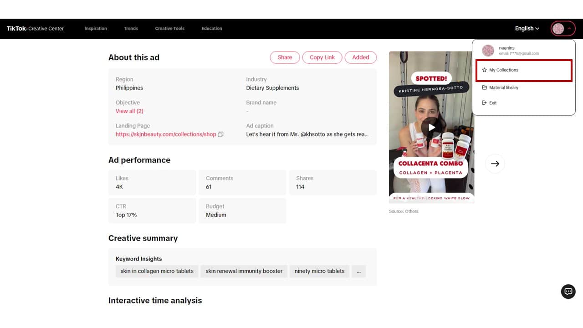Collapse the account avatar menu in header
Viewport: 583px width, 328px height.
563,28
